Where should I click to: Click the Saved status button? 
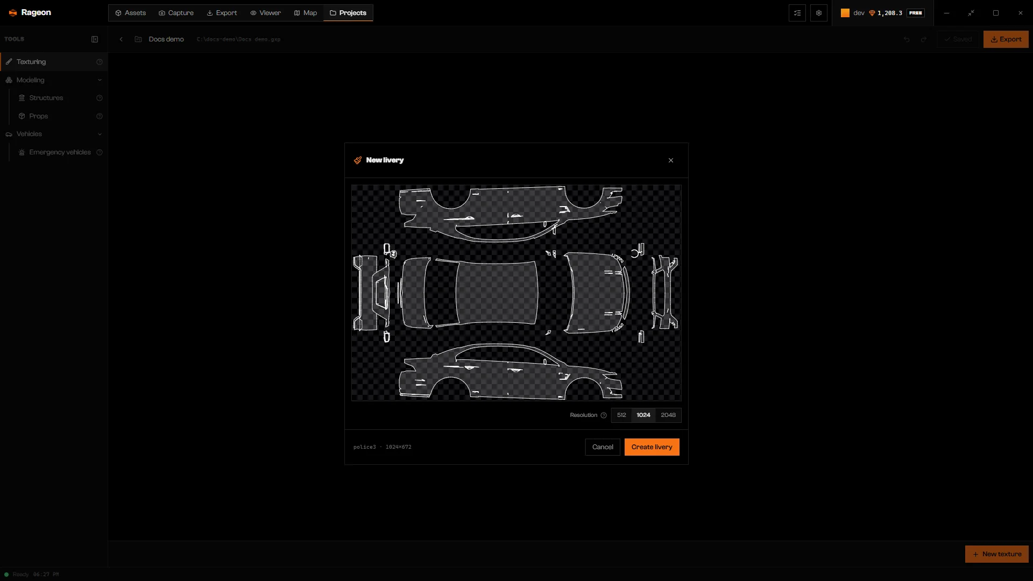click(958, 39)
